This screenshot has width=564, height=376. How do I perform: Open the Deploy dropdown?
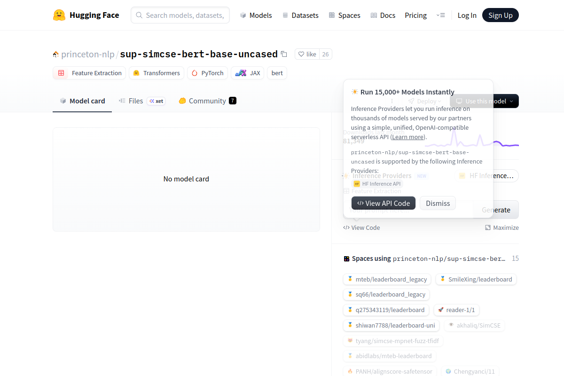[x=424, y=101]
